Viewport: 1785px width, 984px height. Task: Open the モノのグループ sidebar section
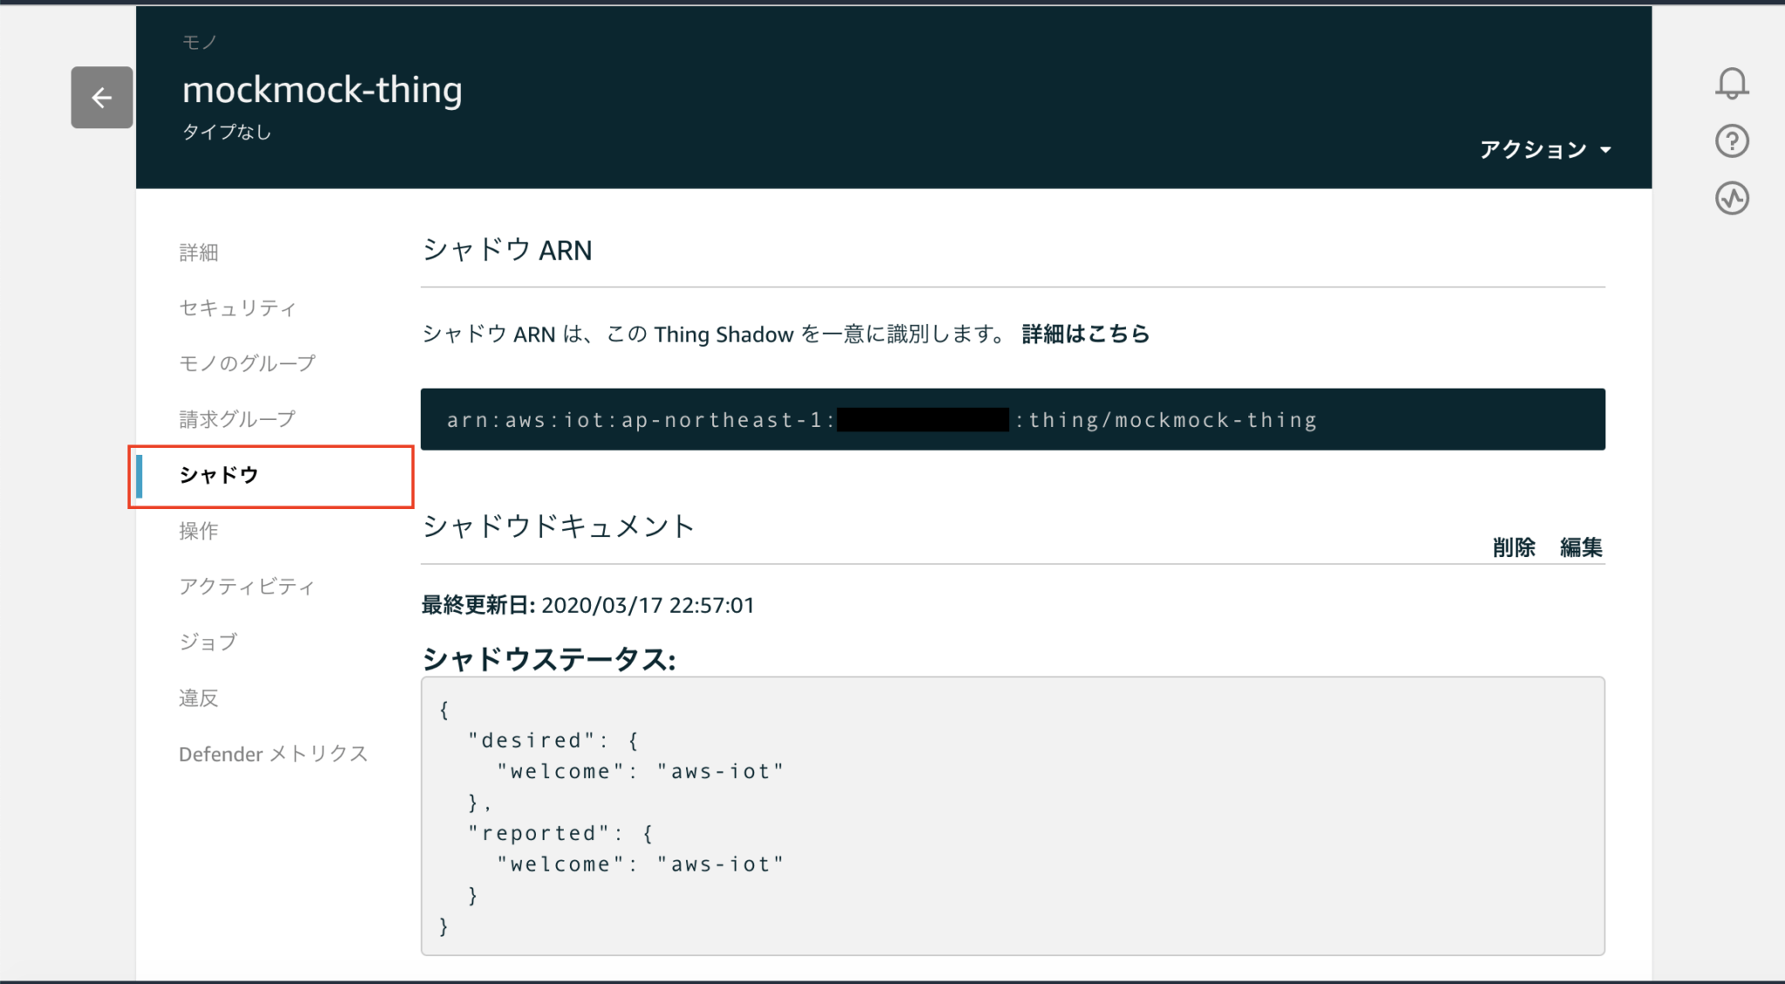[x=248, y=363]
